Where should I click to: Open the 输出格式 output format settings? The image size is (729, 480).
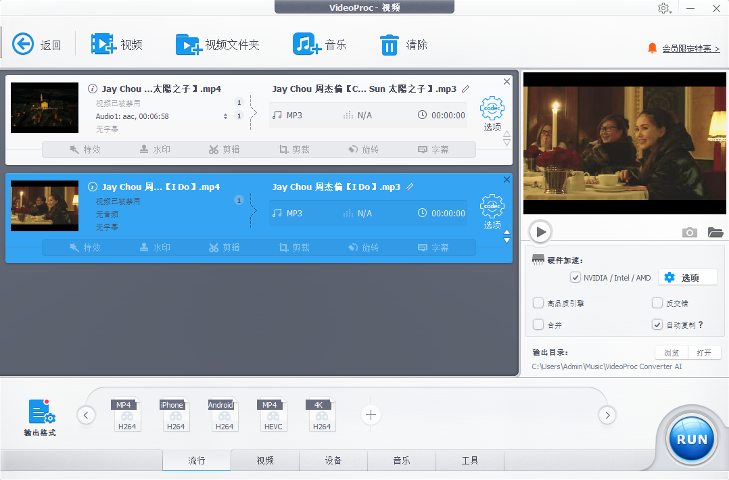click(41, 417)
